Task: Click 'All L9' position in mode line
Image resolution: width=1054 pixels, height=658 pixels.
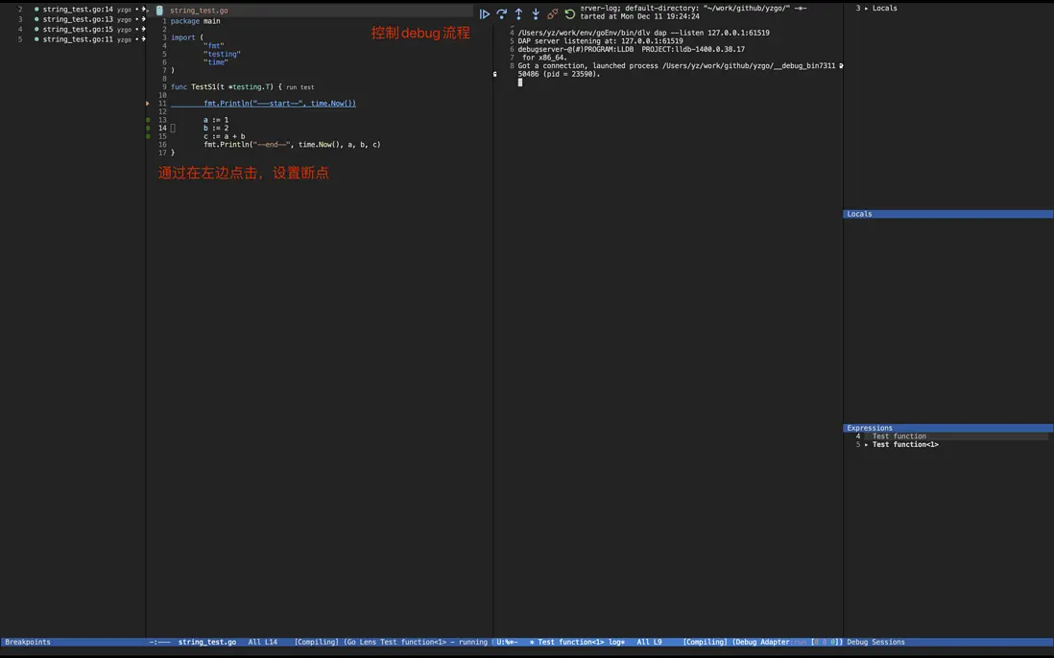Action: 649,642
